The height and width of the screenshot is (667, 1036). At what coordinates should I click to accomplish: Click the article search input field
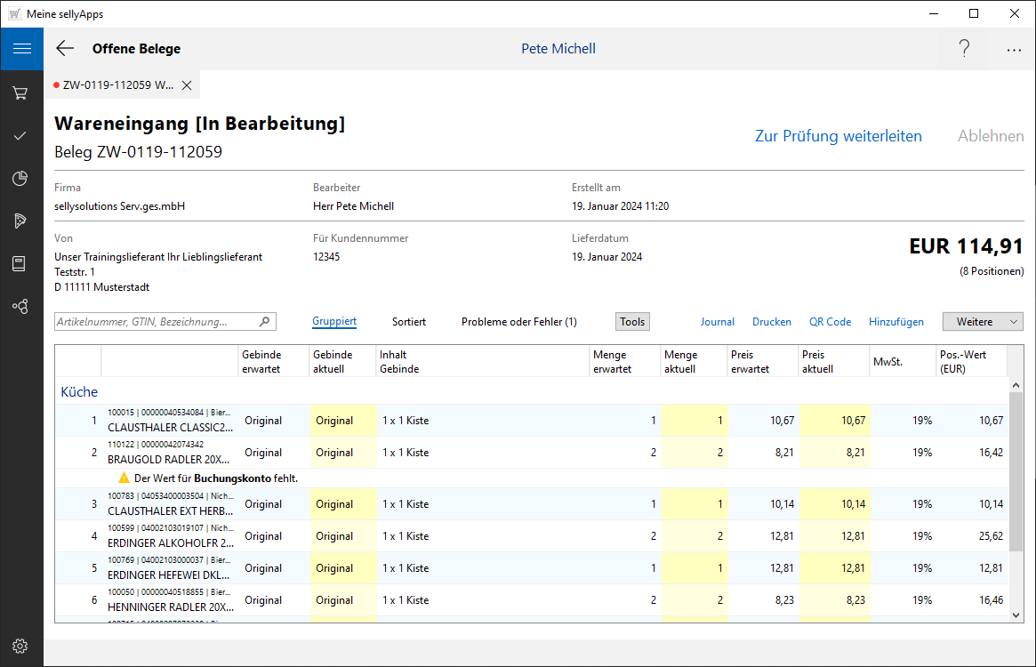coord(156,322)
